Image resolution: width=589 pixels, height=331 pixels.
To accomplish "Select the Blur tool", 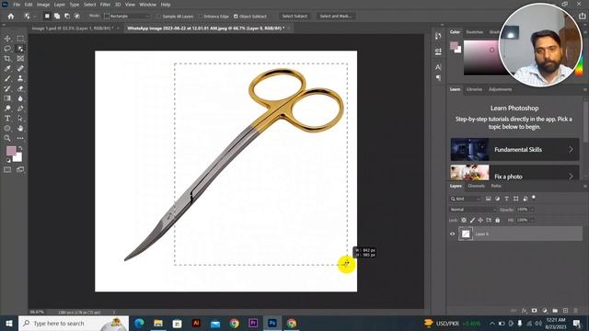I will click(20, 98).
